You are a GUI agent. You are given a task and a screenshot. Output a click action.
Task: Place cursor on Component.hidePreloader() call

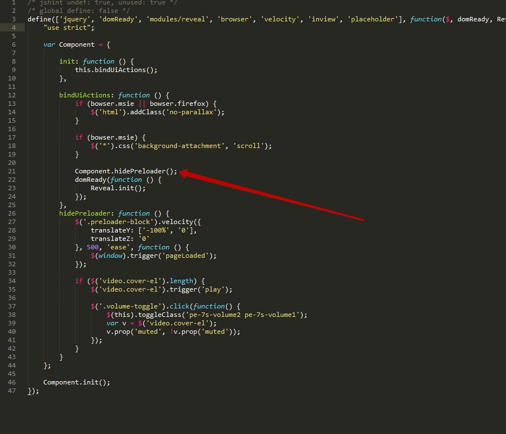coord(125,171)
